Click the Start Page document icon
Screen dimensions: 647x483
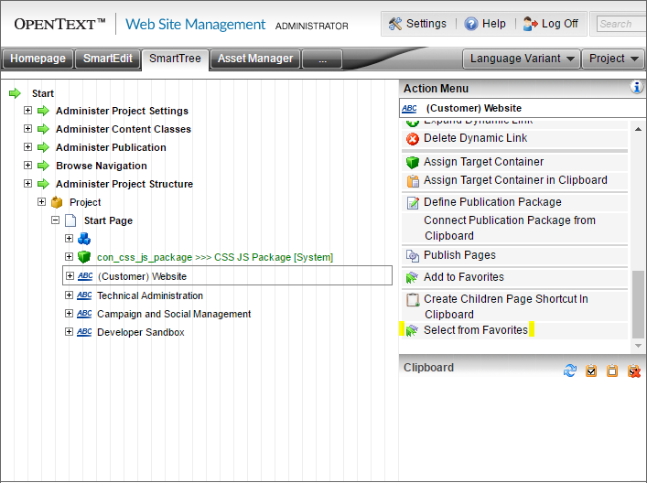click(70, 220)
